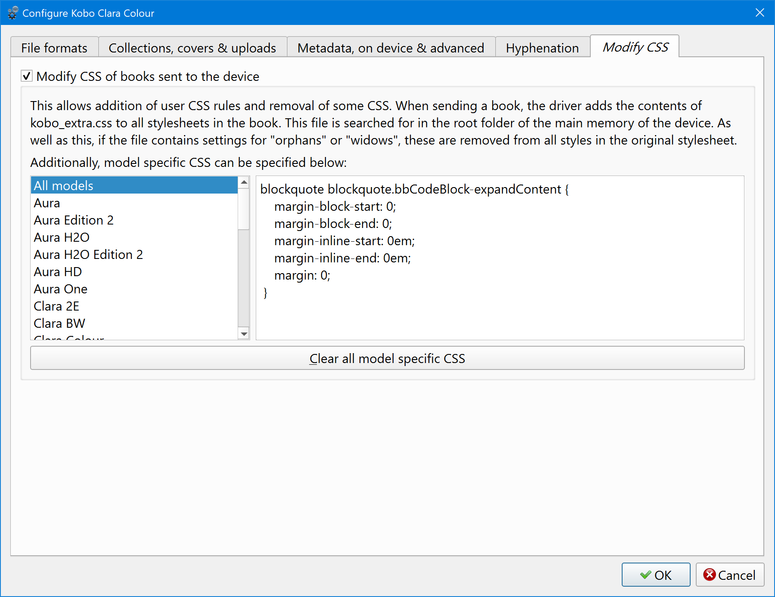The width and height of the screenshot is (775, 597).
Task: Click inside the CSS text editor
Action: click(x=500, y=258)
